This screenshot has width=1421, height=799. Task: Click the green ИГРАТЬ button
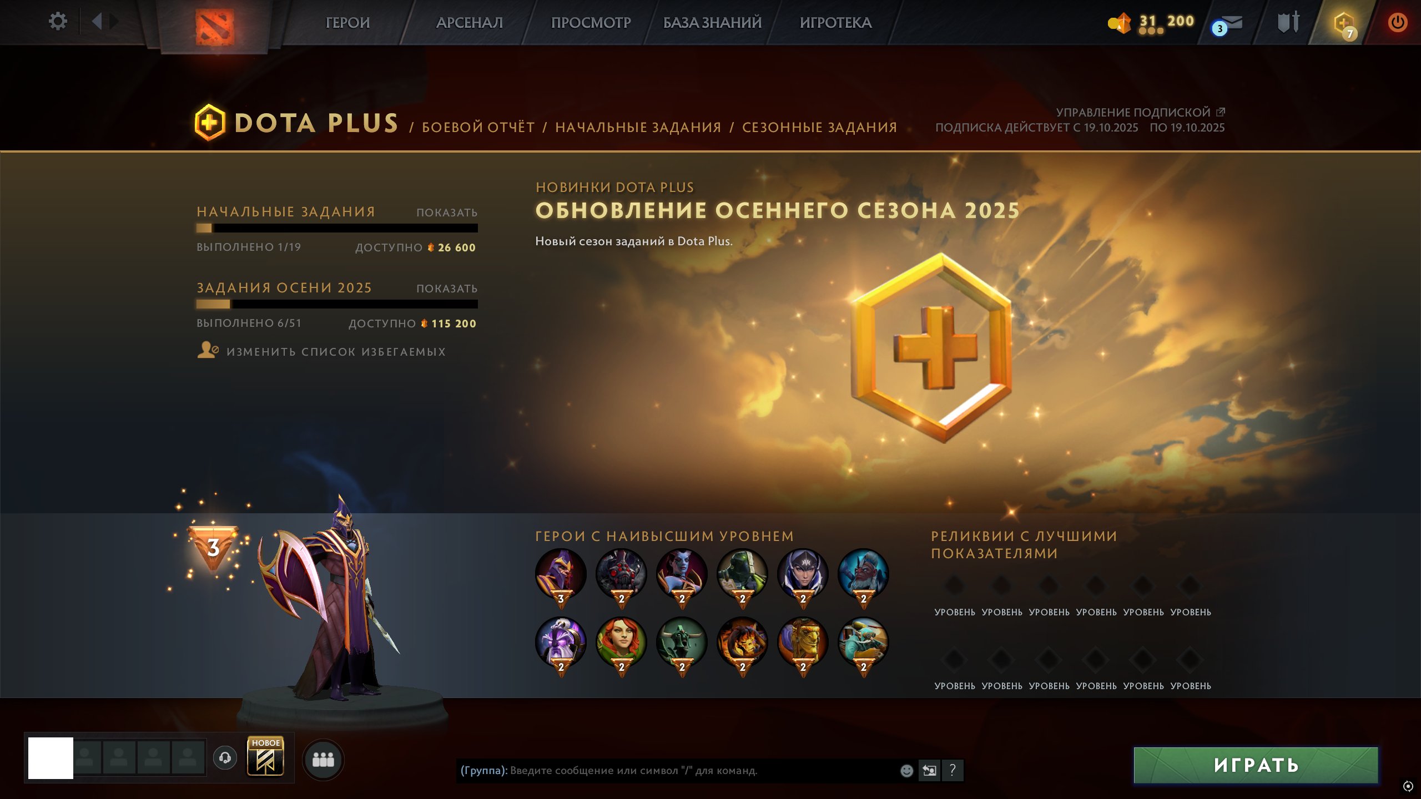[x=1256, y=765]
